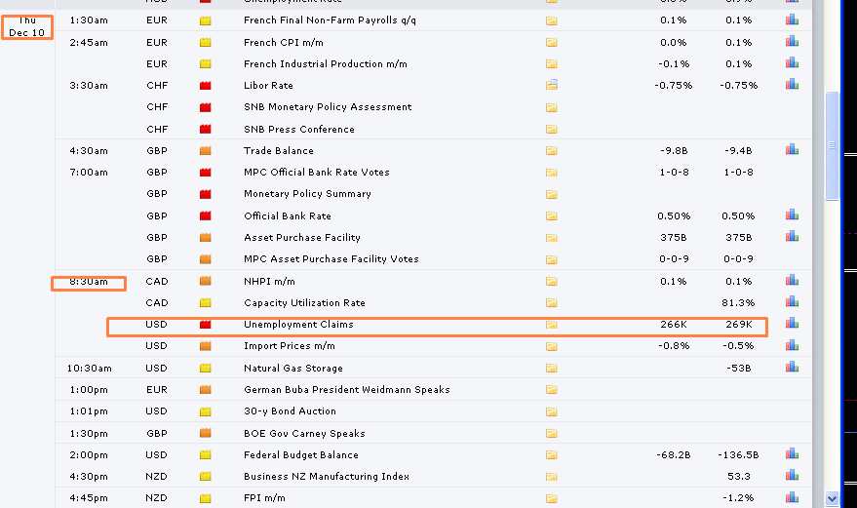Click the scrollbar down arrow

pos(832,498)
